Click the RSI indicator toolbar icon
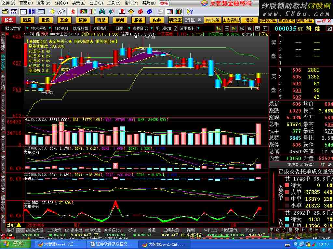This screenshot has height=249, width=333. 32,11
